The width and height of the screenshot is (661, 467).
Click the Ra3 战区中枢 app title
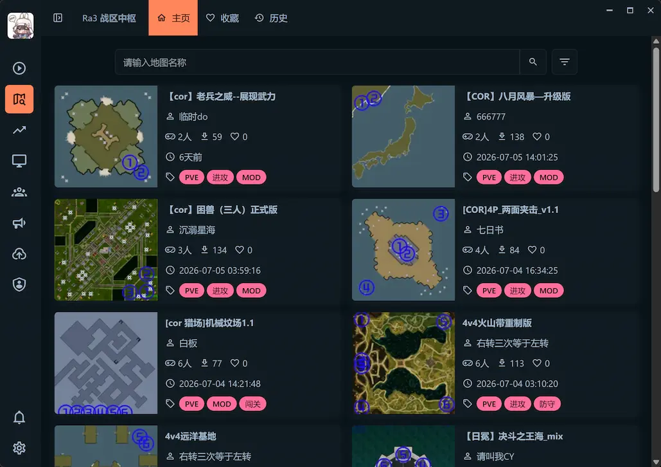pos(109,18)
